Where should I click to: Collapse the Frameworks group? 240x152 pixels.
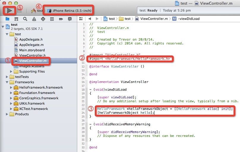pyautogui.click(x=7, y=82)
